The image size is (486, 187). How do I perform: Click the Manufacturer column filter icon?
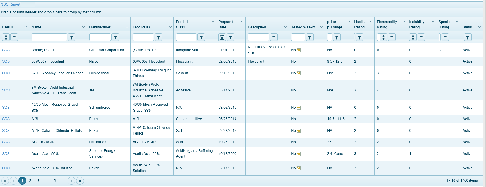point(115,37)
